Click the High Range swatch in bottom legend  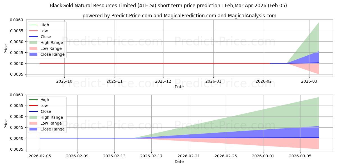34,117
